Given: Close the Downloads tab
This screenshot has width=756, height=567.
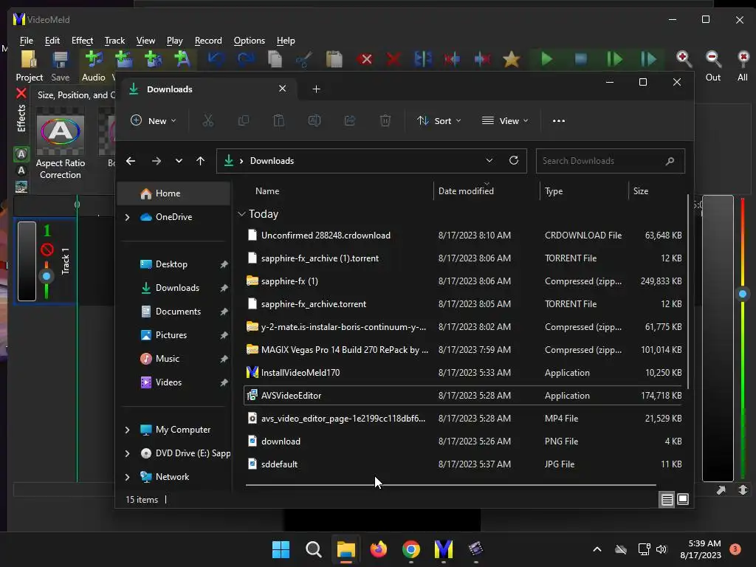Looking at the screenshot, I should point(283,89).
